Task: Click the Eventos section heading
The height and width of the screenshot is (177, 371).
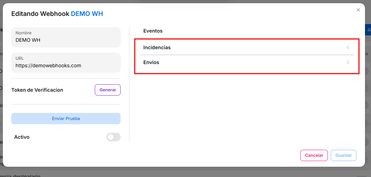Action: coord(153,31)
